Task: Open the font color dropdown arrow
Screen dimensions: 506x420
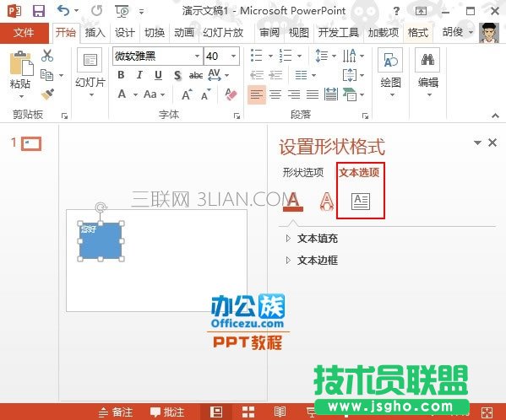Action: [x=135, y=94]
